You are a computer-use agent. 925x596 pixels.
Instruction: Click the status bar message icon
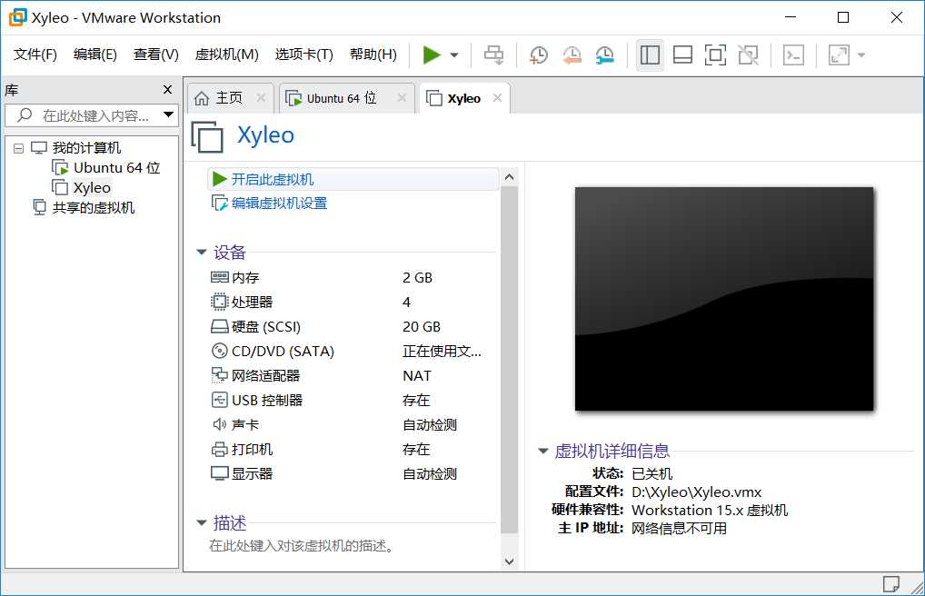coord(891,584)
